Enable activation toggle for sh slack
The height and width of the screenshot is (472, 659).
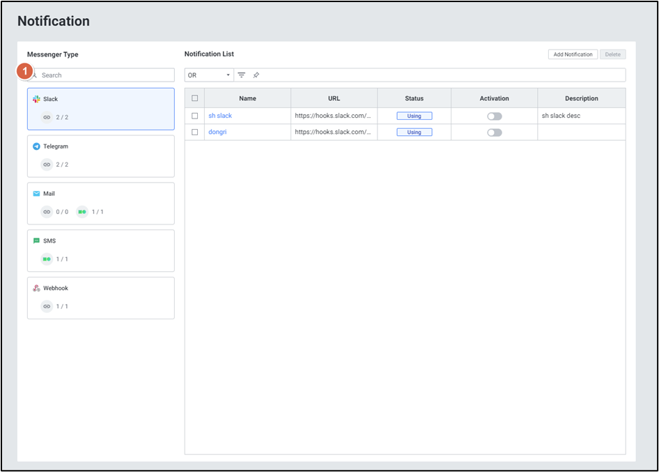494,116
